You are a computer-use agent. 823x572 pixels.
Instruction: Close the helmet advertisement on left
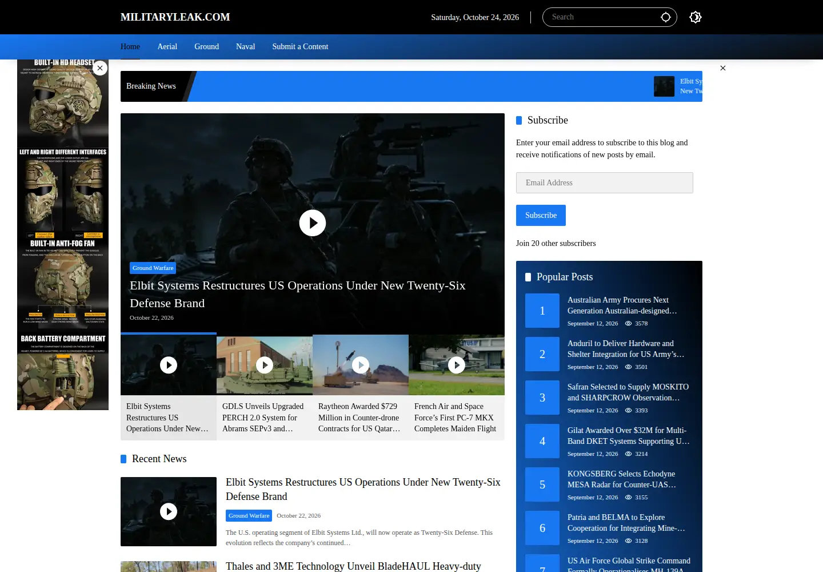click(100, 68)
